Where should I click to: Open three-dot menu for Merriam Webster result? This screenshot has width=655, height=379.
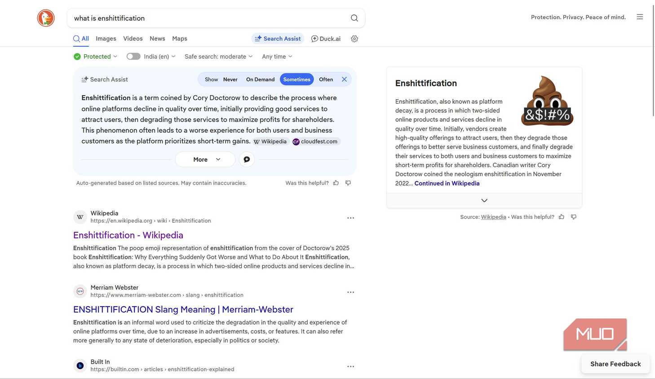[350, 292]
